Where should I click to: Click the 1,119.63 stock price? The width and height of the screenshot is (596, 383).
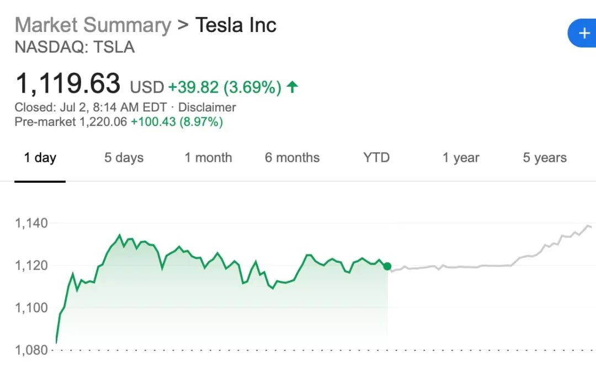coord(67,84)
